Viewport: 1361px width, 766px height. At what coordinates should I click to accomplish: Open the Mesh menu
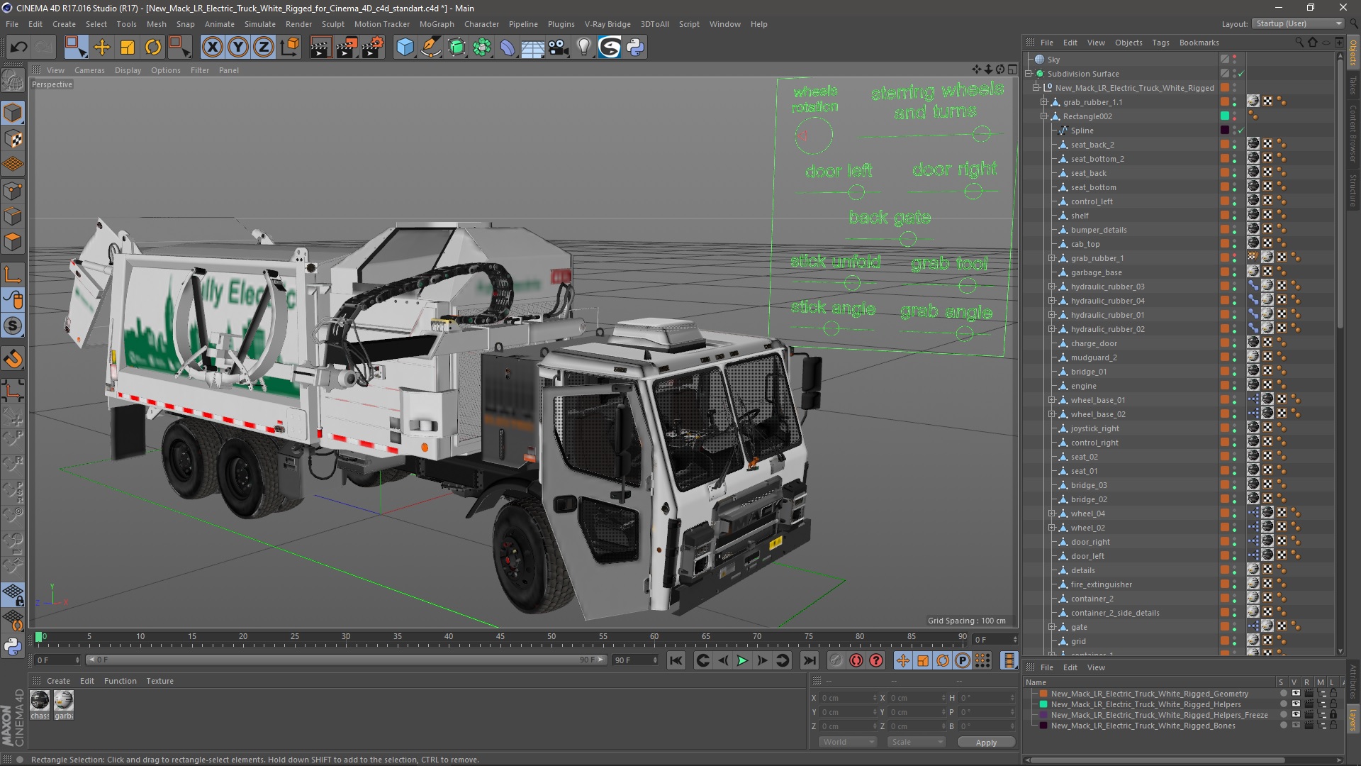coord(156,24)
